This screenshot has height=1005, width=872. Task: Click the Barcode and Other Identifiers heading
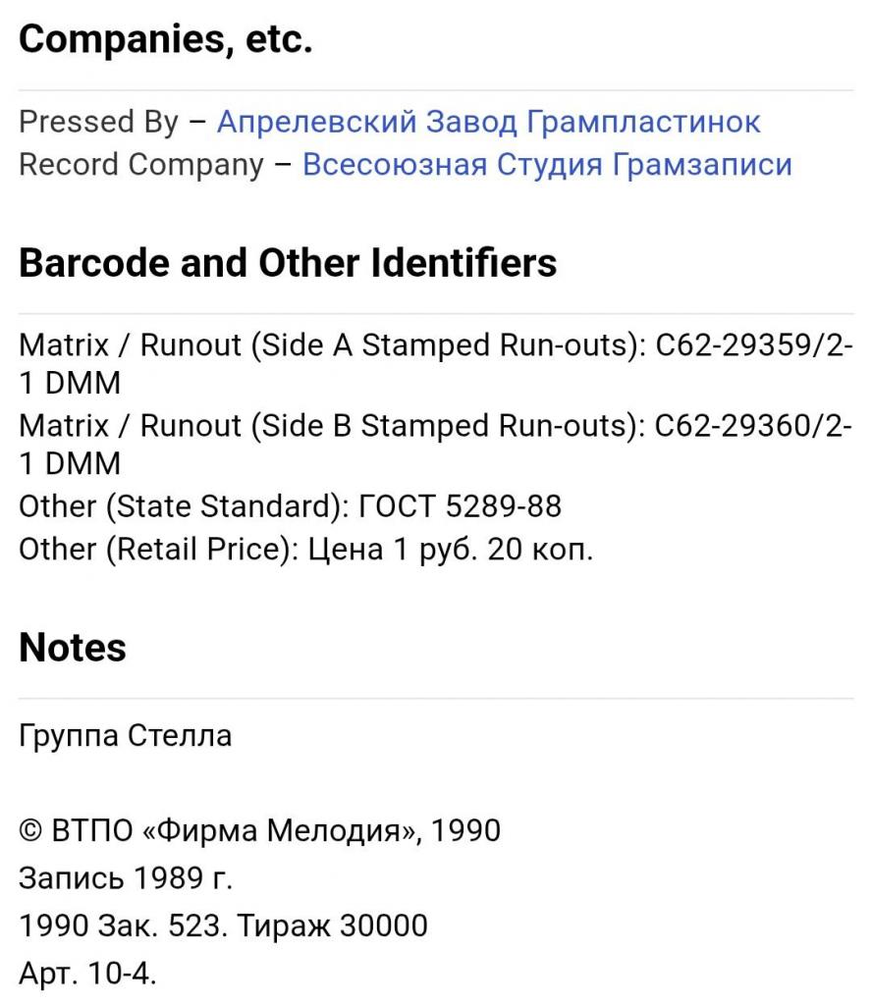288,263
